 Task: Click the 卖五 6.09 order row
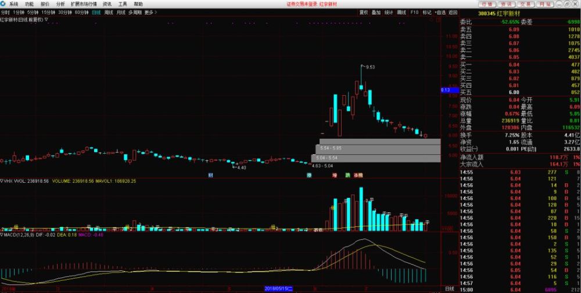[520, 30]
